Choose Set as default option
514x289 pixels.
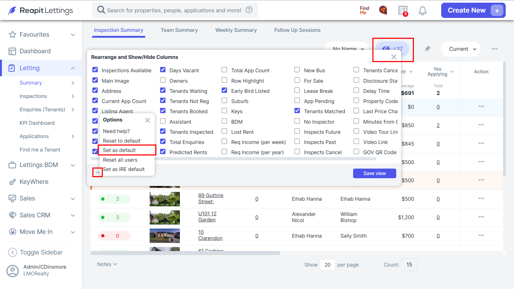(x=119, y=150)
